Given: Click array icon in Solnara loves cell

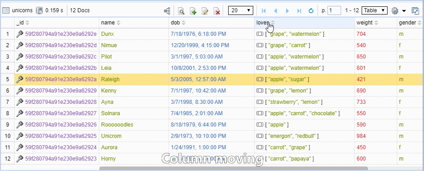Looking at the screenshot, I should (x=260, y=113).
